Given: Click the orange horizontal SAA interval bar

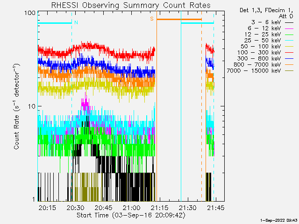Looking at the screenshot, I should click(x=179, y=19).
